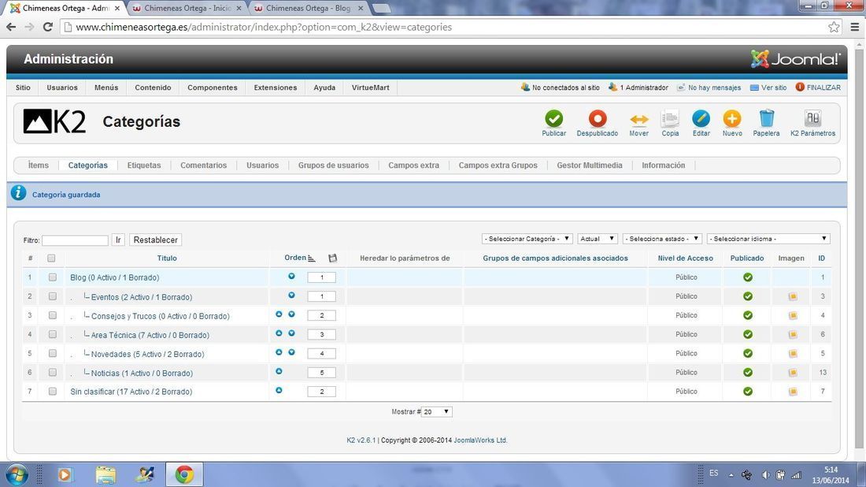This screenshot has width=866, height=487.
Task: Toggle published status of Blog category
Action: click(x=748, y=277)
